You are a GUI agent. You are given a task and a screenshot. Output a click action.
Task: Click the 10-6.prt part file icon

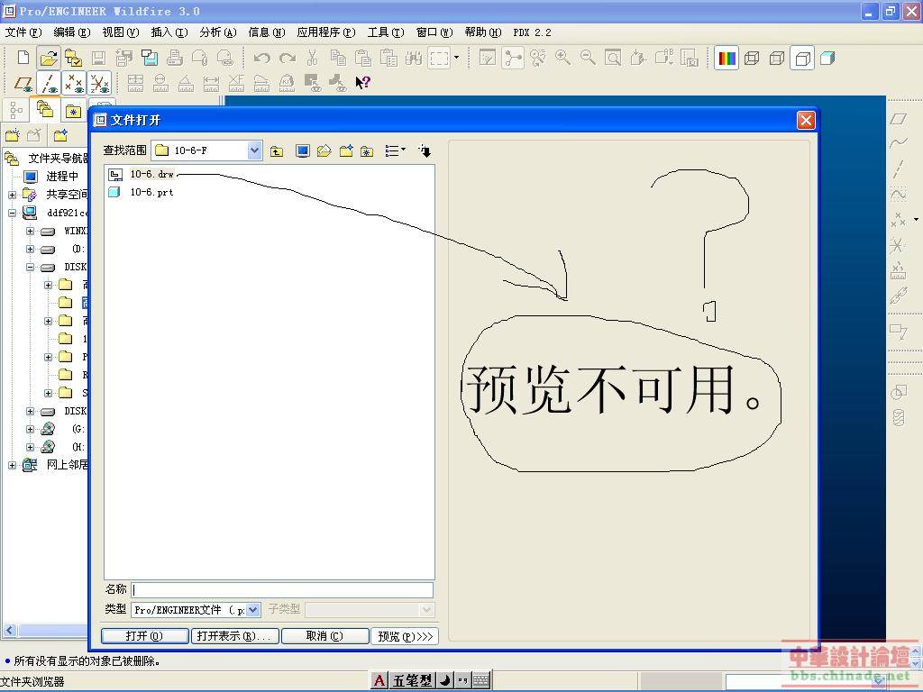coord(114,192)
